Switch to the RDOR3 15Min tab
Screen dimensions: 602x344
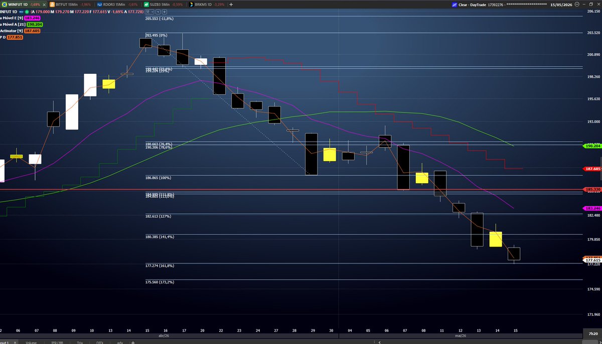click(x=116, y=4)
